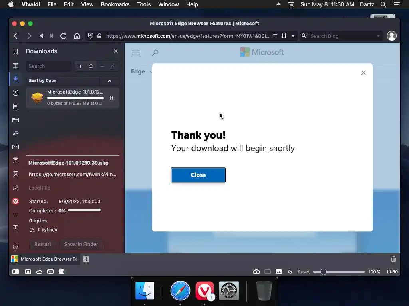Expand address bar history dropdown
409x306 pixels.
(x=293, y=36)
